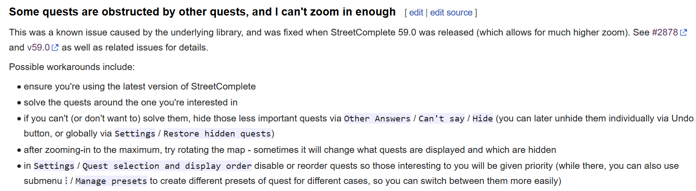Click the 'Other Answers' code label
The image size is (696, 191).
377,119
